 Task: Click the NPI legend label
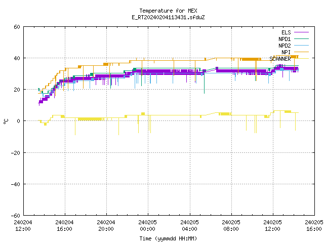tap(286, 52)
